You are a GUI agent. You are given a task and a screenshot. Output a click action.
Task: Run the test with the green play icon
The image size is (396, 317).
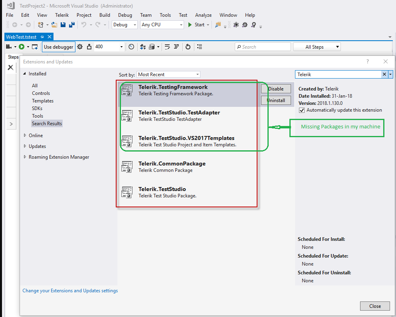[x=22, y=47]
